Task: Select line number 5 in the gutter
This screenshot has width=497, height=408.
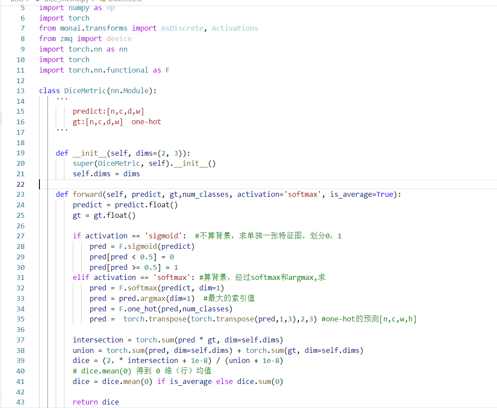Action: tap(22, 7)
